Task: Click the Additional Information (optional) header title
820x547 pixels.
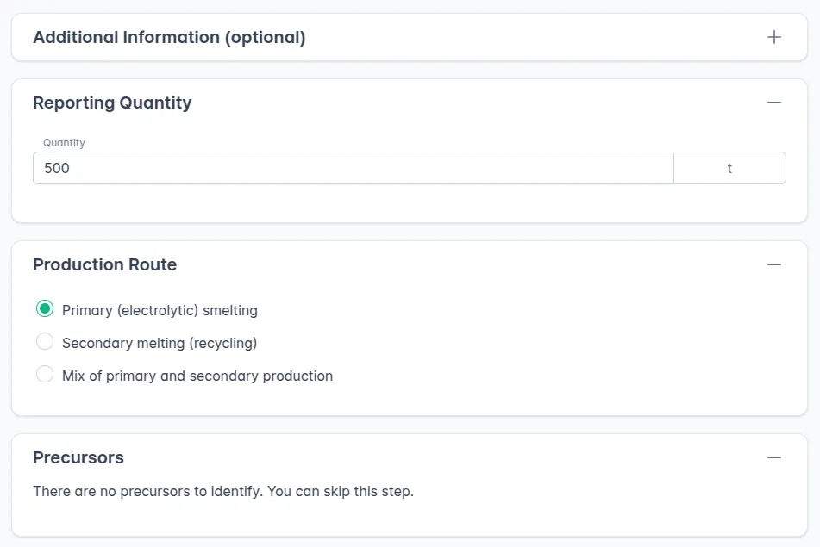Action: pyautogui.click(x=169, y=37)
